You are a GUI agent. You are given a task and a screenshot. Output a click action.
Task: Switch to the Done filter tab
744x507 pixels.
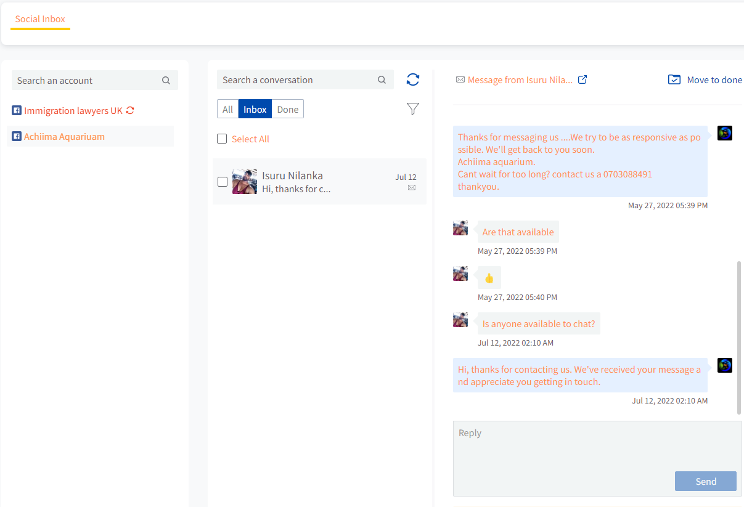pos(287,109)
